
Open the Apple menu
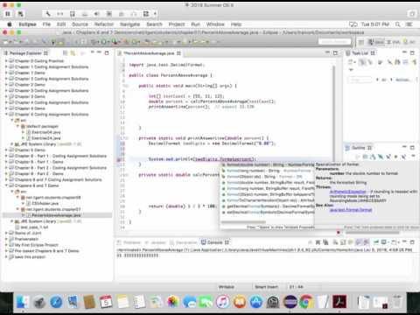[10, 24]
